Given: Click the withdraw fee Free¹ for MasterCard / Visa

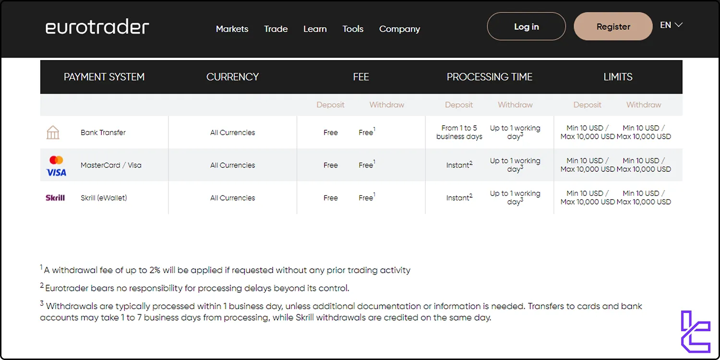Looking at the screenshot, I should [x=367, y=165].
